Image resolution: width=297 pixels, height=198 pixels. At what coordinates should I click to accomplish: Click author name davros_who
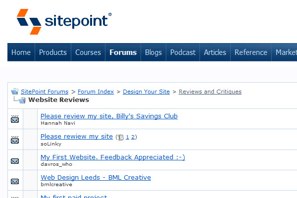pos(56,164)
